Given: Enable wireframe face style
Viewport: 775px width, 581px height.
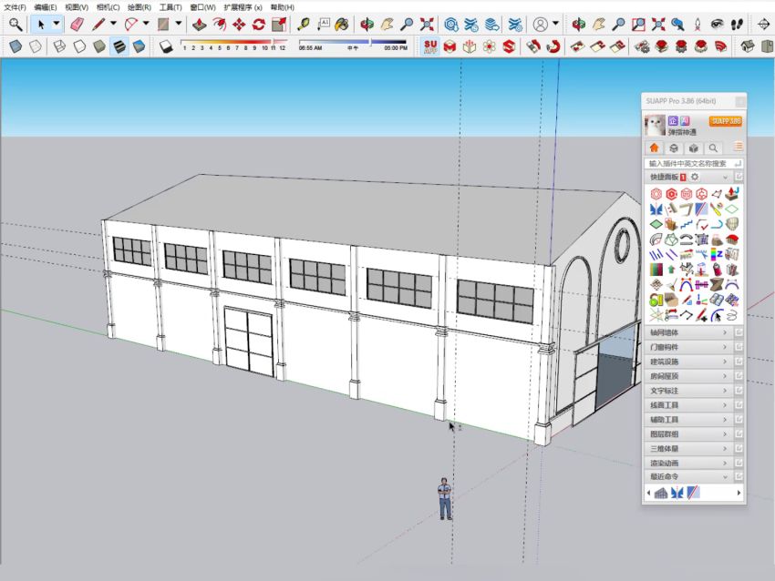Looking at the screenshot, I should [59, 46].
